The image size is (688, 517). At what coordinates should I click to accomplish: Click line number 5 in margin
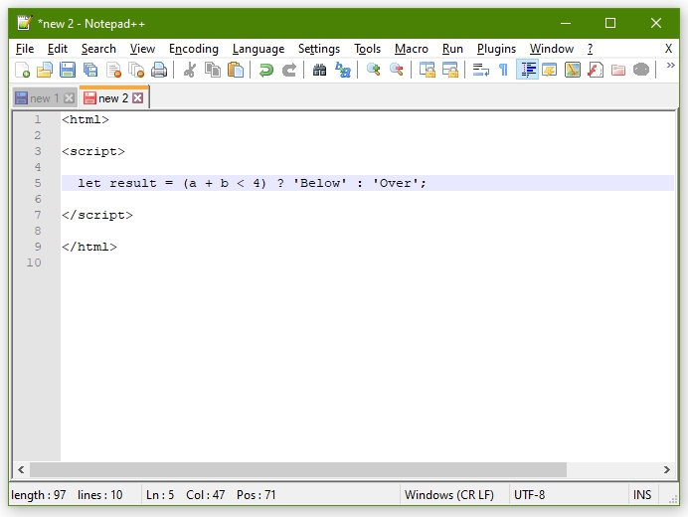[x=38, y=183]
